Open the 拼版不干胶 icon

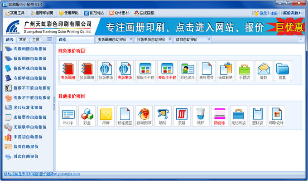coord(145,71)
